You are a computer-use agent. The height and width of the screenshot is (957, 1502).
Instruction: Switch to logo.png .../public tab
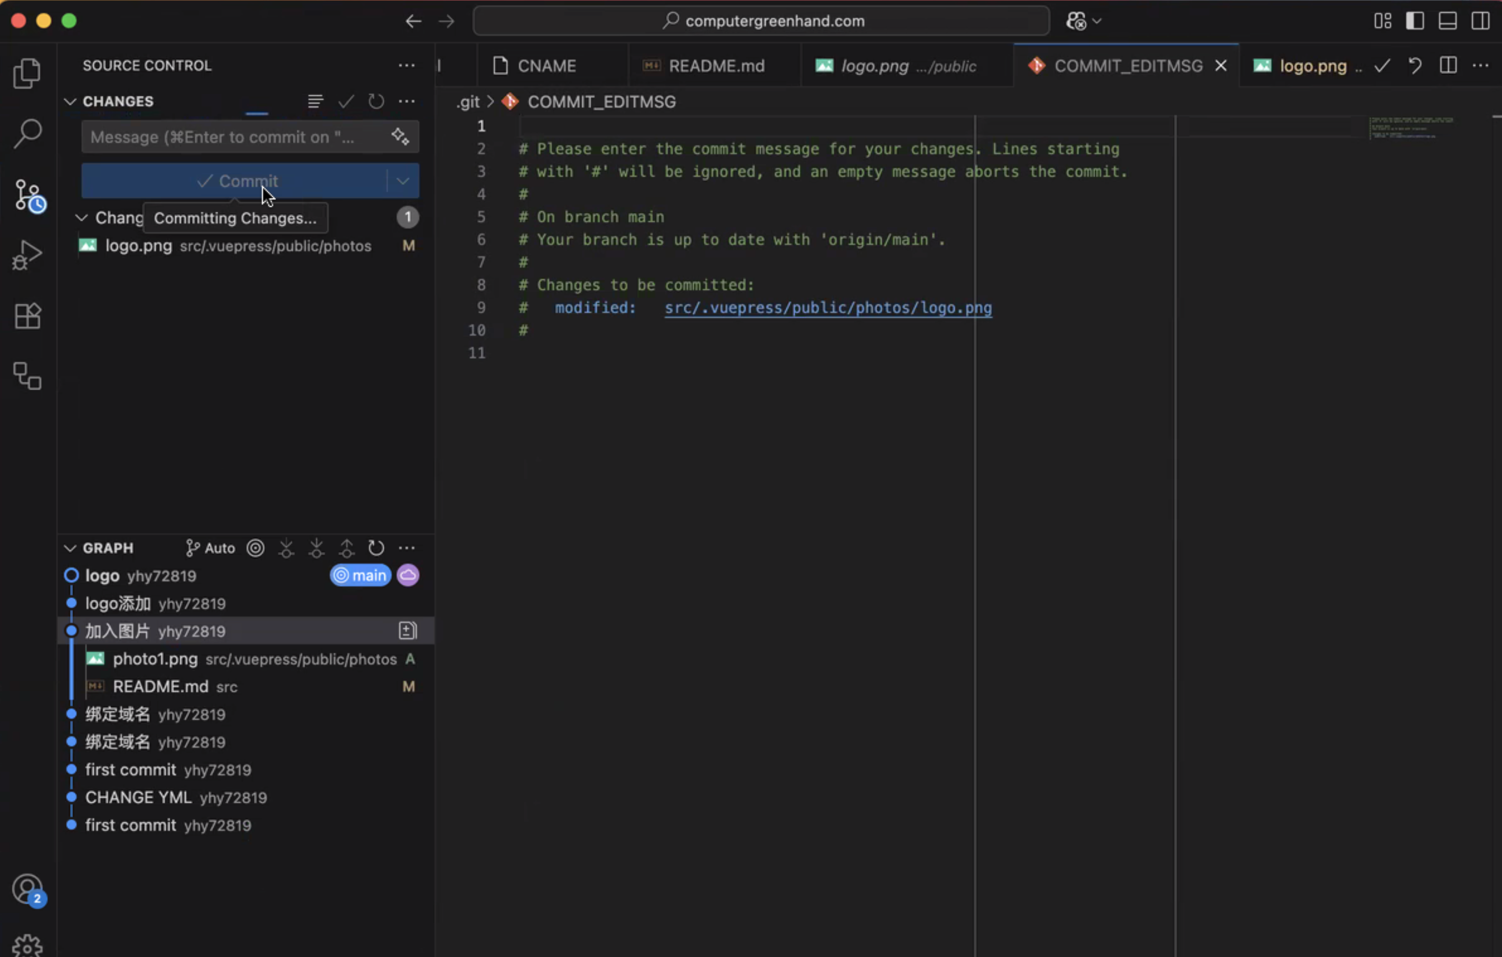[907, 66]
